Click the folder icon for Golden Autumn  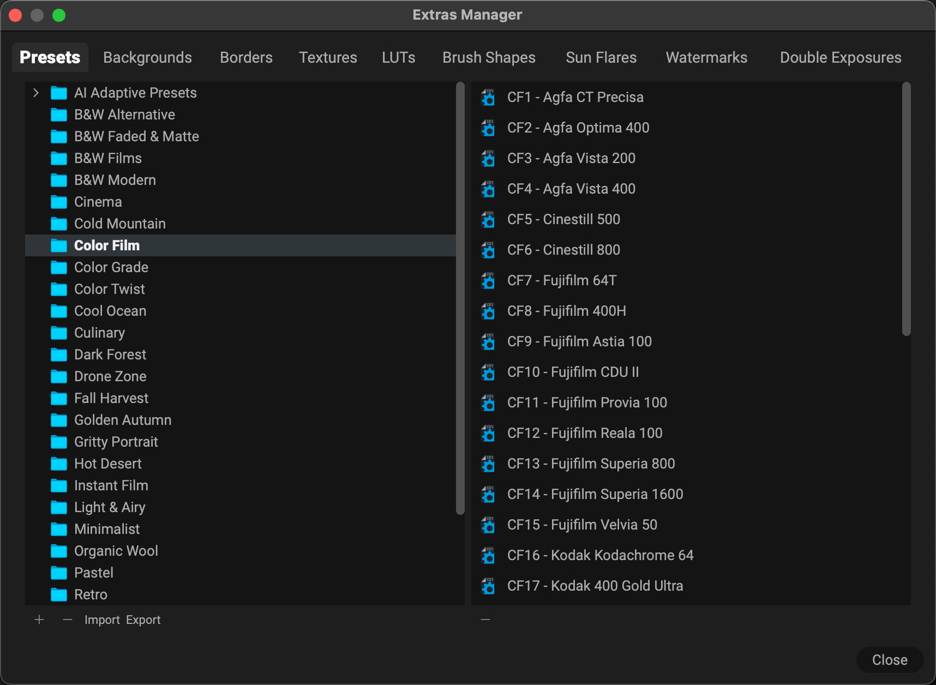(x=59, y=420)
